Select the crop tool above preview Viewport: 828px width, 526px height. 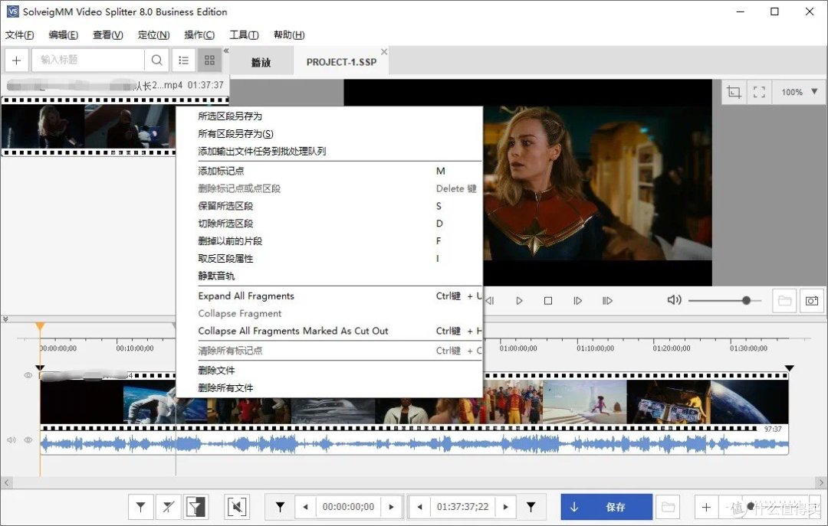734,93
